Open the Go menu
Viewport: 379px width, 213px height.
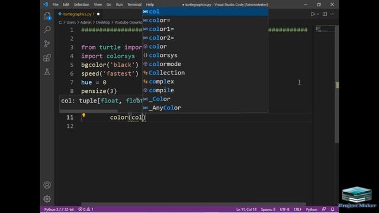click(109, 4)
